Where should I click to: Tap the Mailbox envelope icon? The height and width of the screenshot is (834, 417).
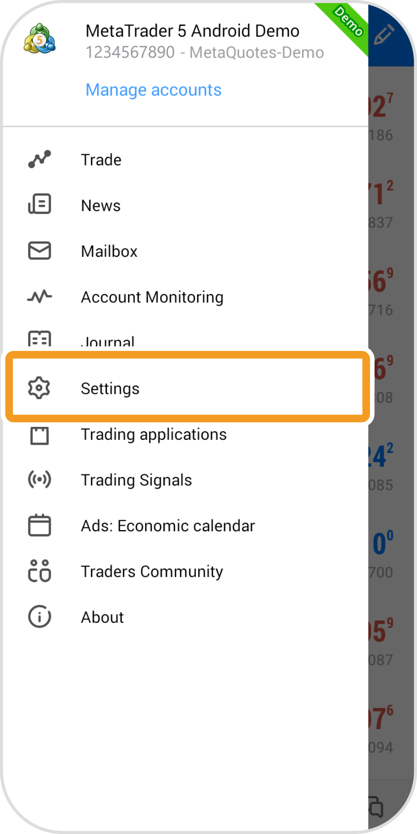[x=39, y=251]
